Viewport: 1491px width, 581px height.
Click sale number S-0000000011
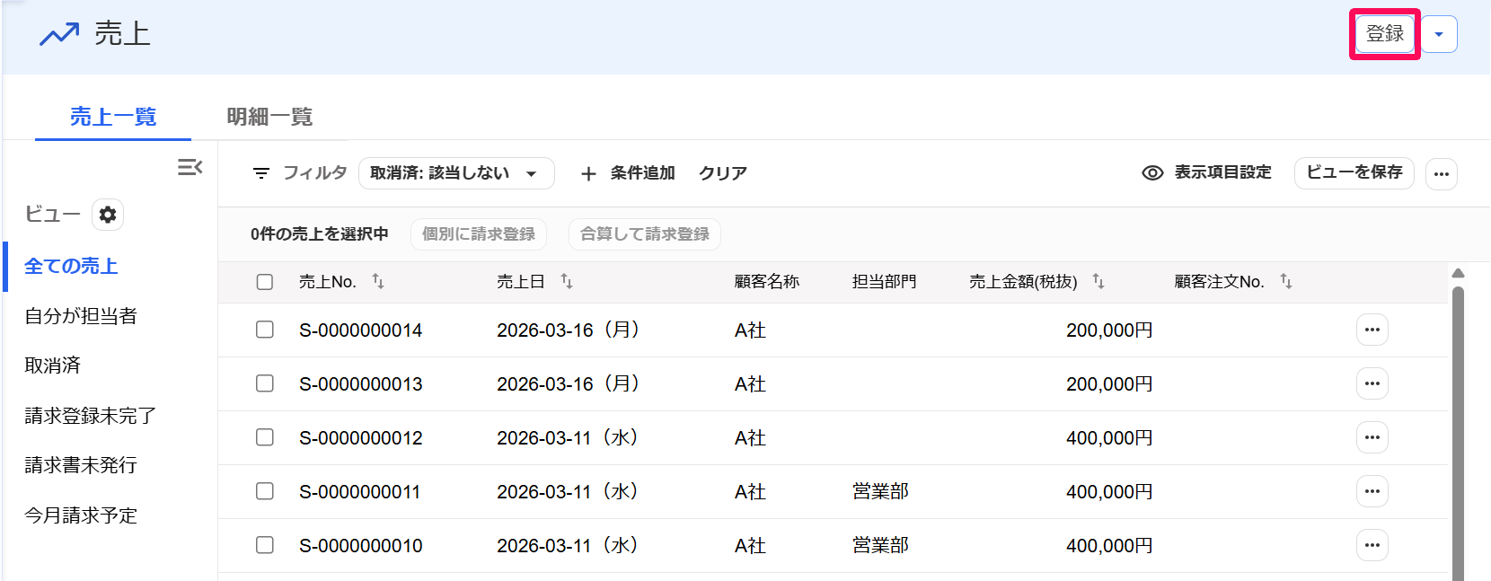coord(360,492)
